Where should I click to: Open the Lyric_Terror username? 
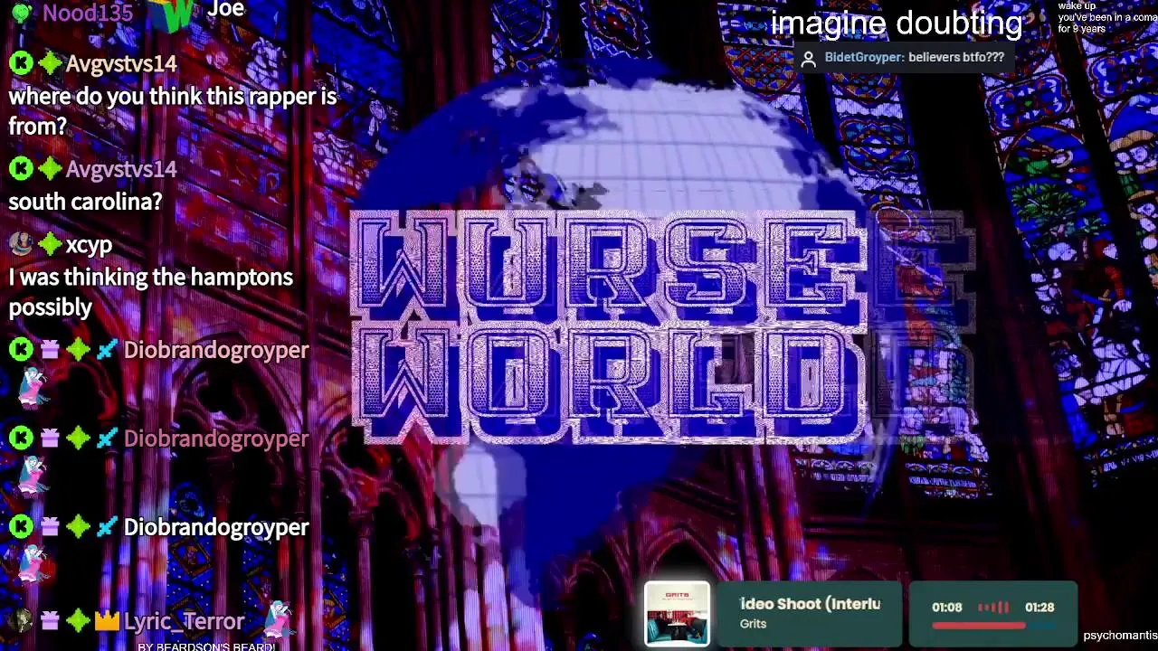(x=184, y=621)
